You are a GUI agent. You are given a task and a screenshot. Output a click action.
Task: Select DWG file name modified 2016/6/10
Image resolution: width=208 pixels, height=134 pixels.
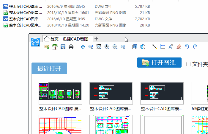click(25, 19)
